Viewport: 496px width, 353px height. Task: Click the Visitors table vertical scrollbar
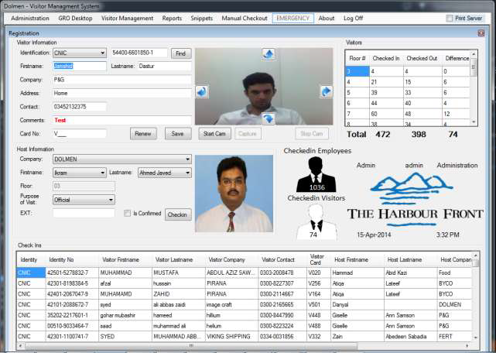(x=474, y=88)
